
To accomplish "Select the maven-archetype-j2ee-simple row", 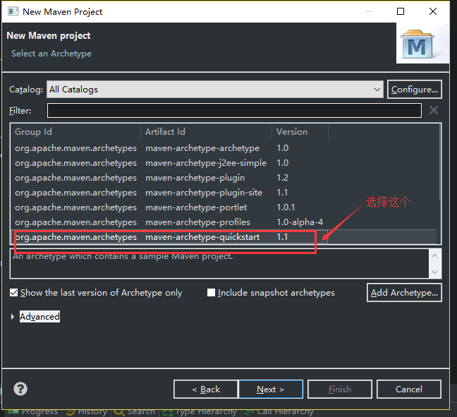I will click(x=225, y=163).
